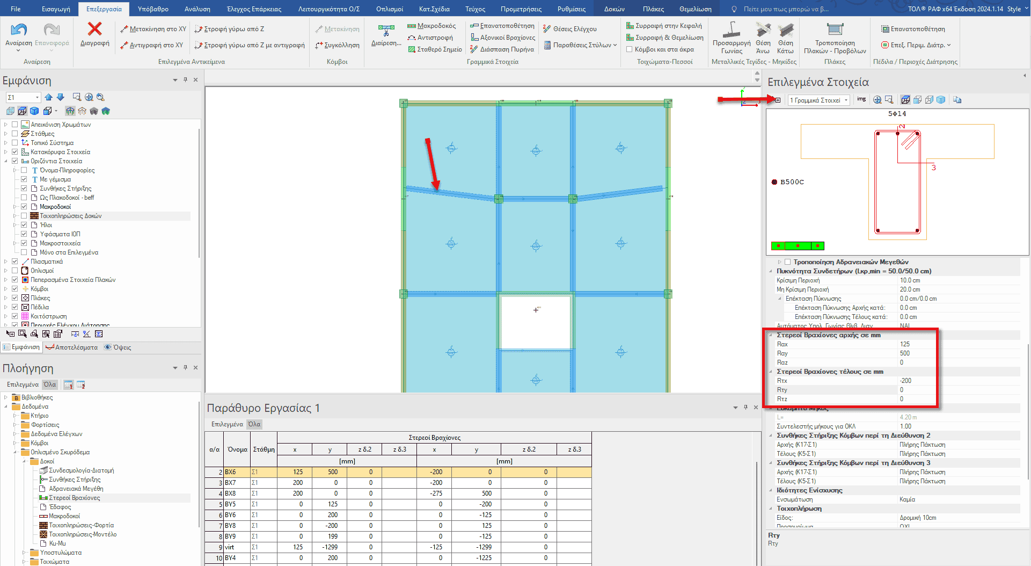This screenshot has width=1031, height=566.
Task: Enable the Κόμβοι και στα άκρα checkbox
Action: tap(630, 49)
